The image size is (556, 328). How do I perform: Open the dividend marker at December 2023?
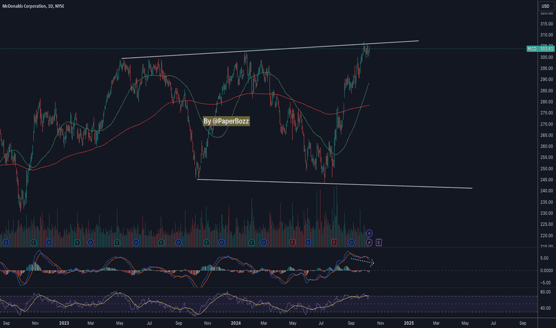(221, 243)
